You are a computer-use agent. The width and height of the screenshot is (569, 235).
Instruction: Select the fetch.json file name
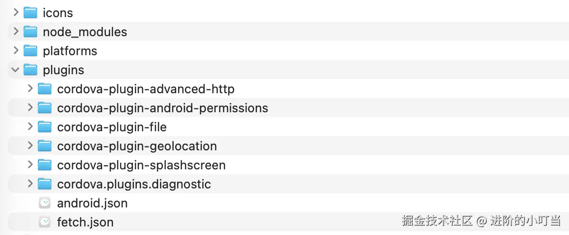click(x=85, y=222)
